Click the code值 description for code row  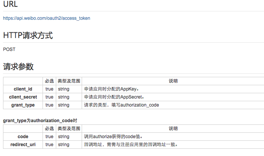(x=113, y=137)
